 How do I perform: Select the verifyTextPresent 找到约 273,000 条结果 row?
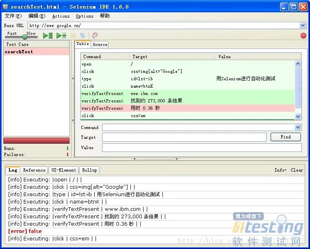coord(188,101)
